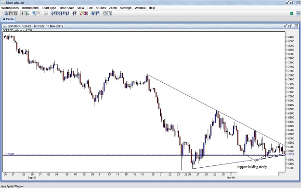301x188 pixels.
Task: Open the Zoom menu
Action: pos(113,8)
